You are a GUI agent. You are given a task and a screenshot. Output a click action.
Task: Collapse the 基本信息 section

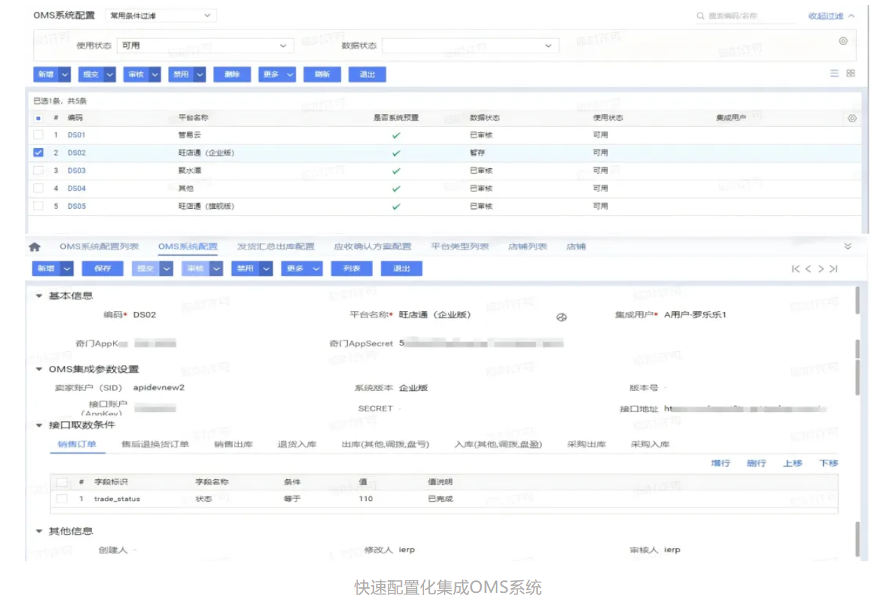tap(39, 296)
